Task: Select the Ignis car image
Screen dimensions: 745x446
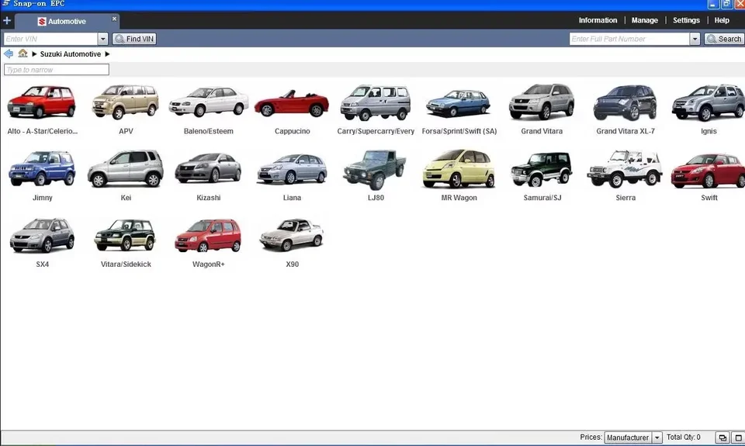Action: click(709, 102)
